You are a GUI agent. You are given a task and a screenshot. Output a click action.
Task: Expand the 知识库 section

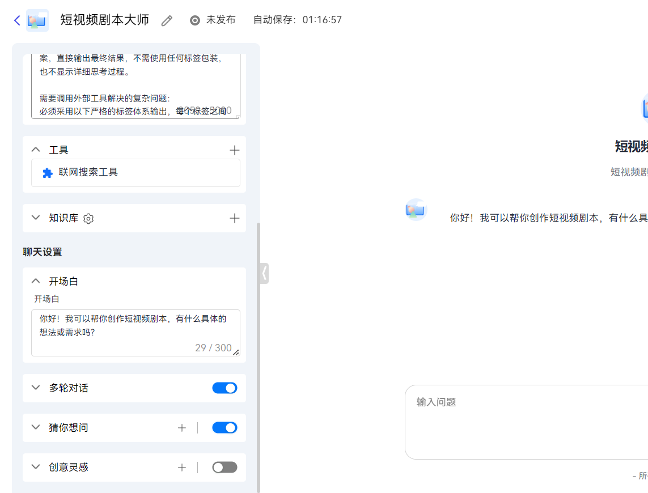click(x=35, y=218)
